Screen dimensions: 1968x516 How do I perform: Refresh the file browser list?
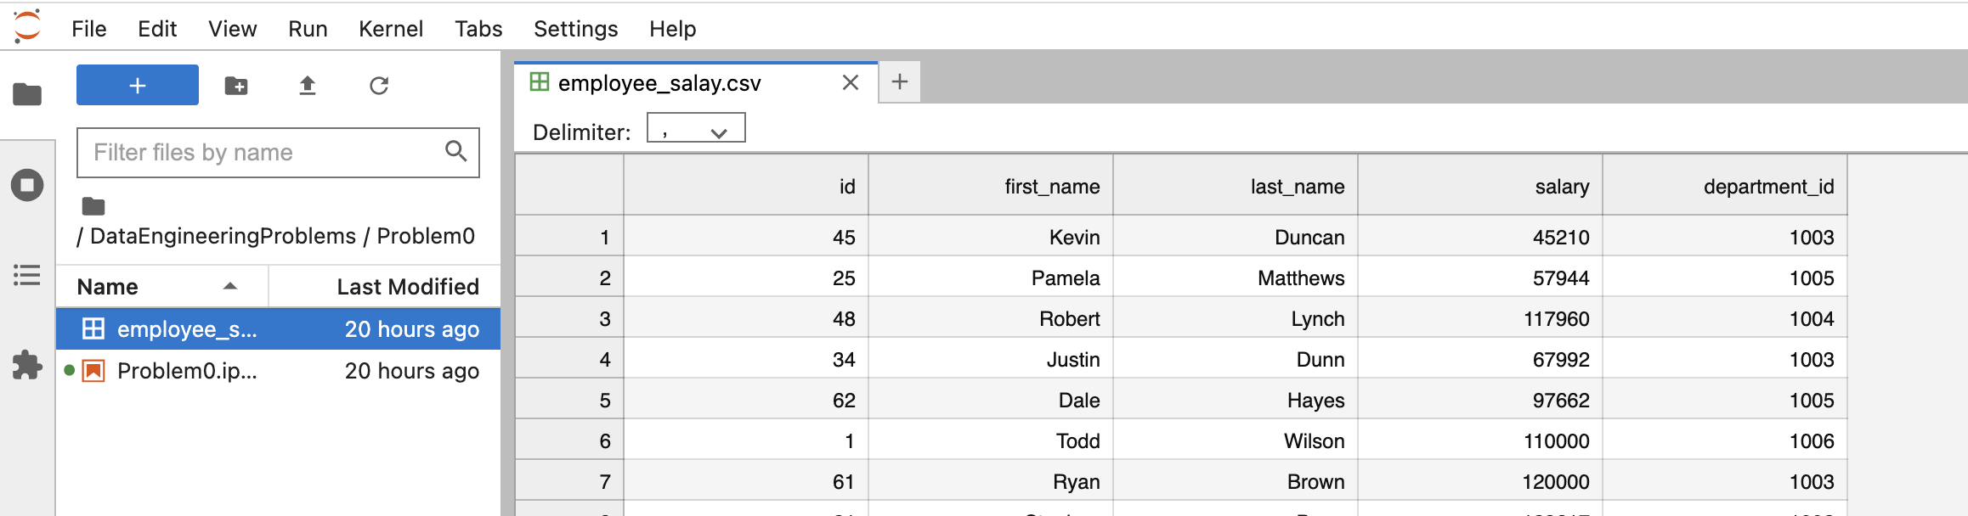click(x=379, y=86)
